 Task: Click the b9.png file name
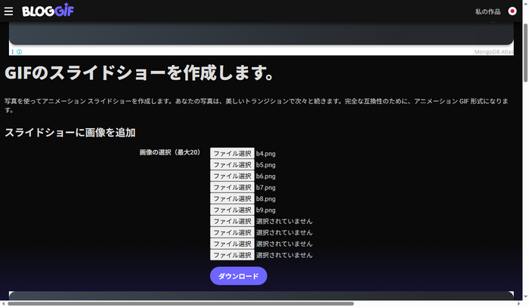pyautogui.click(x=265, y=210)
